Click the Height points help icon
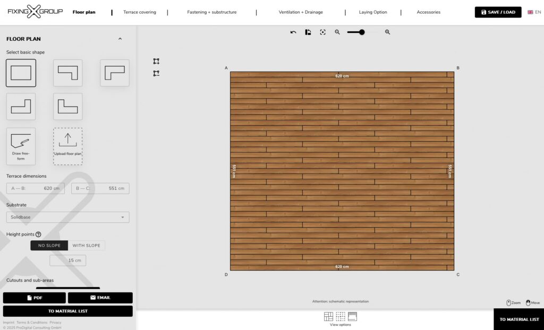 38,234
